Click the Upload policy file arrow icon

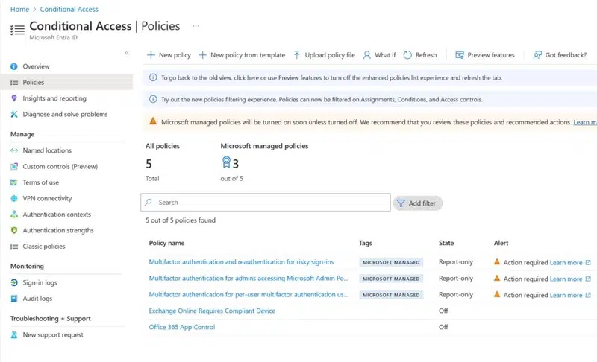pos(296,55)
